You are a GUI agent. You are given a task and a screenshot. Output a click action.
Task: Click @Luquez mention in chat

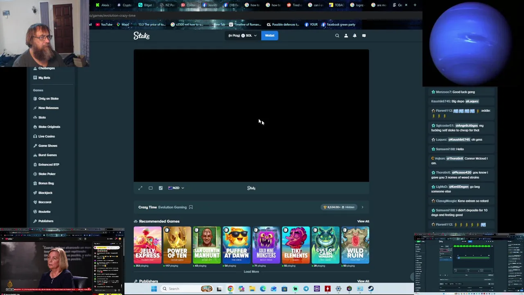pyautogui.click(x=472, y=101)
